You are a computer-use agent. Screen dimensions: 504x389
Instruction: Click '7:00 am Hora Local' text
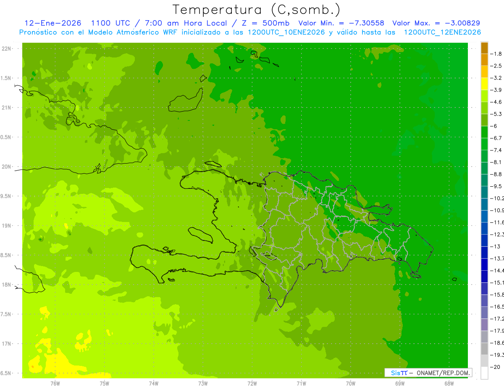pos(185,23)
